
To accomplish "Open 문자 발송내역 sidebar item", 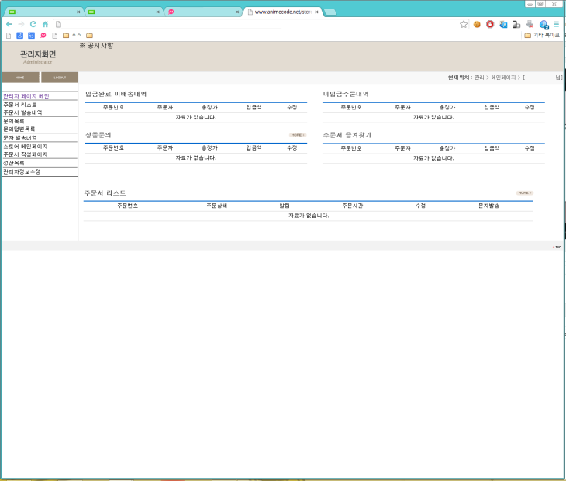I will [x=20, y=137].
